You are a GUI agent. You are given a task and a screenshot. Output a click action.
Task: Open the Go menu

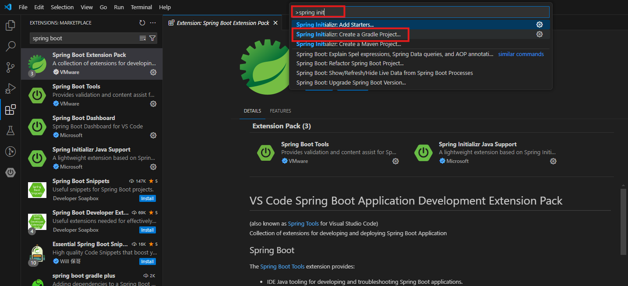[x=103, y=7]
